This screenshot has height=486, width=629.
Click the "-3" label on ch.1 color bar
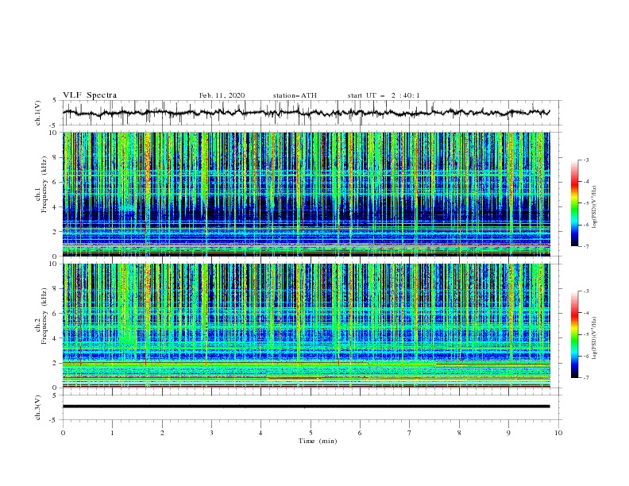pos(585,160)
